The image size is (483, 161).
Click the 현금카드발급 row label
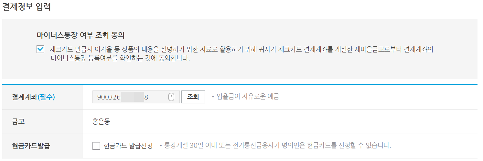coord(31,146)
